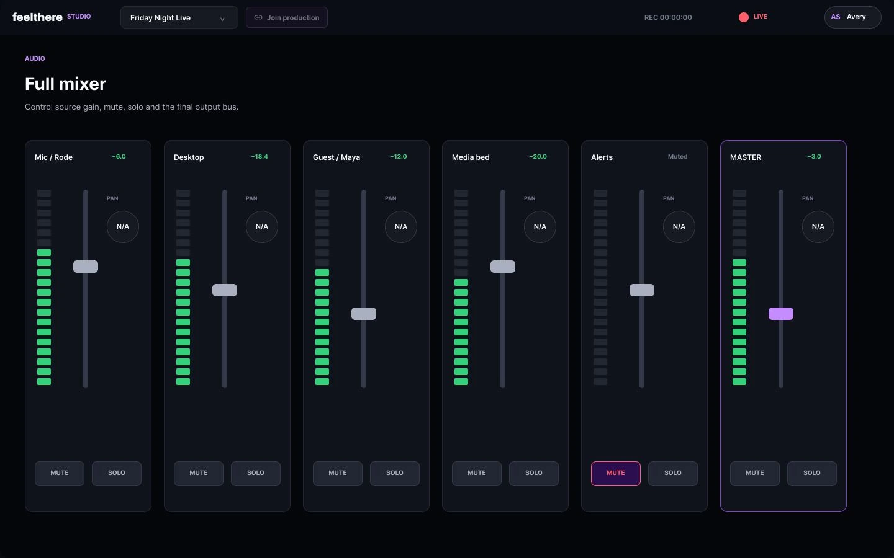Image resolution: width=894 pixels, height=558 pixels.
Task: Click the Media bed pan knob
Action: [x=540, y=227]
